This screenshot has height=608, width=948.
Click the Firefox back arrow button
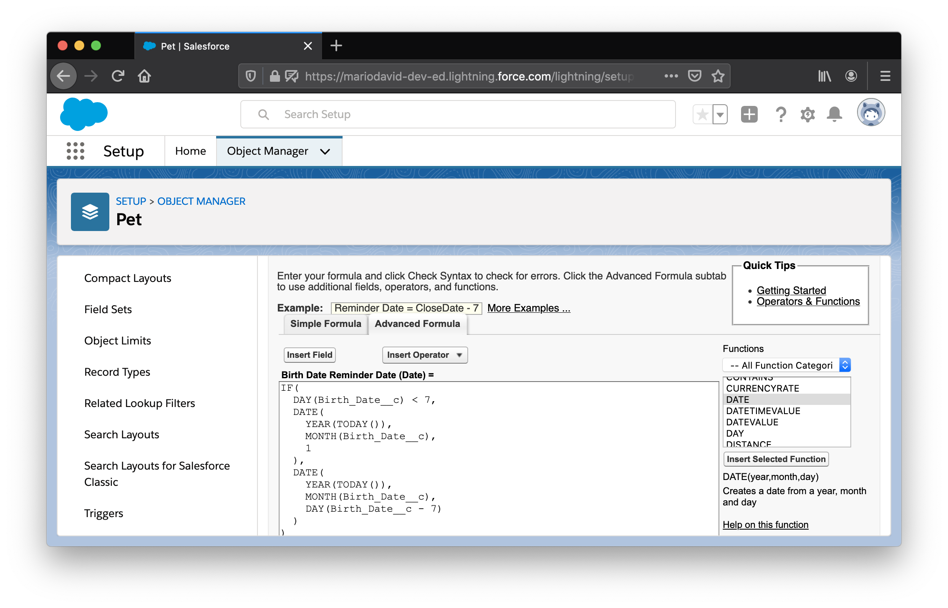63,76
